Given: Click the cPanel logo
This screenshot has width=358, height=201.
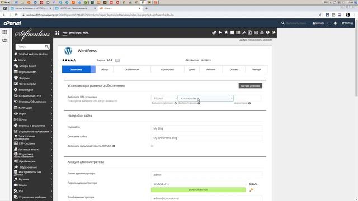Looking at the screenshot, I should tap(12, 23).
